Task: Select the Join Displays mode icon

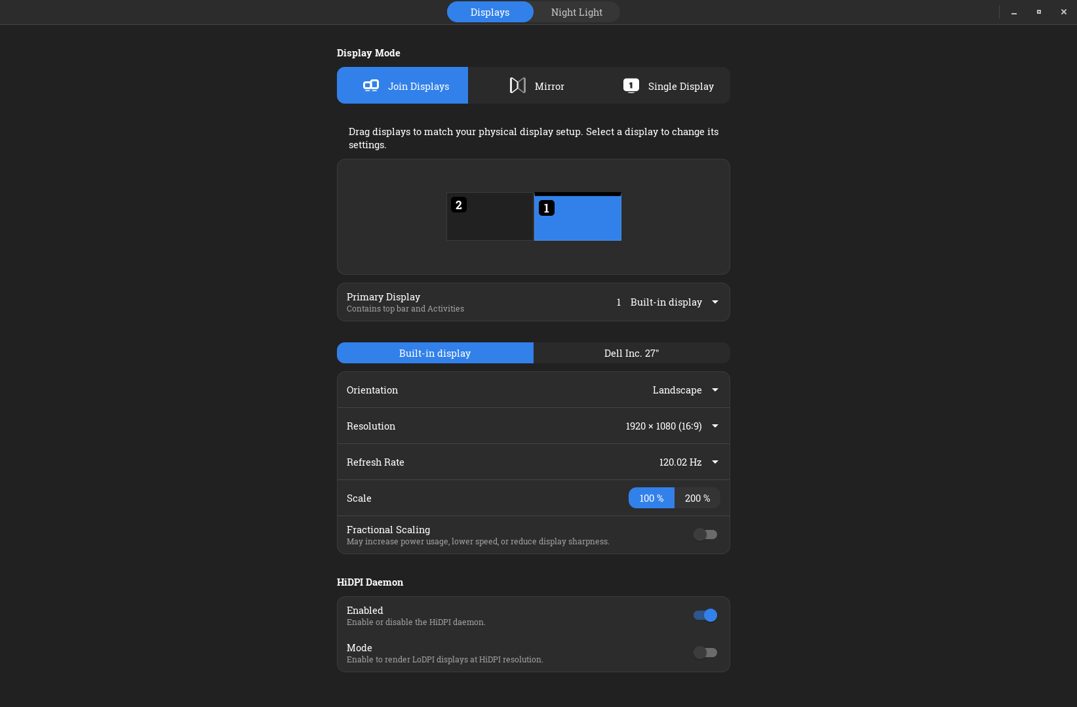Action: [x=370, y=85]
